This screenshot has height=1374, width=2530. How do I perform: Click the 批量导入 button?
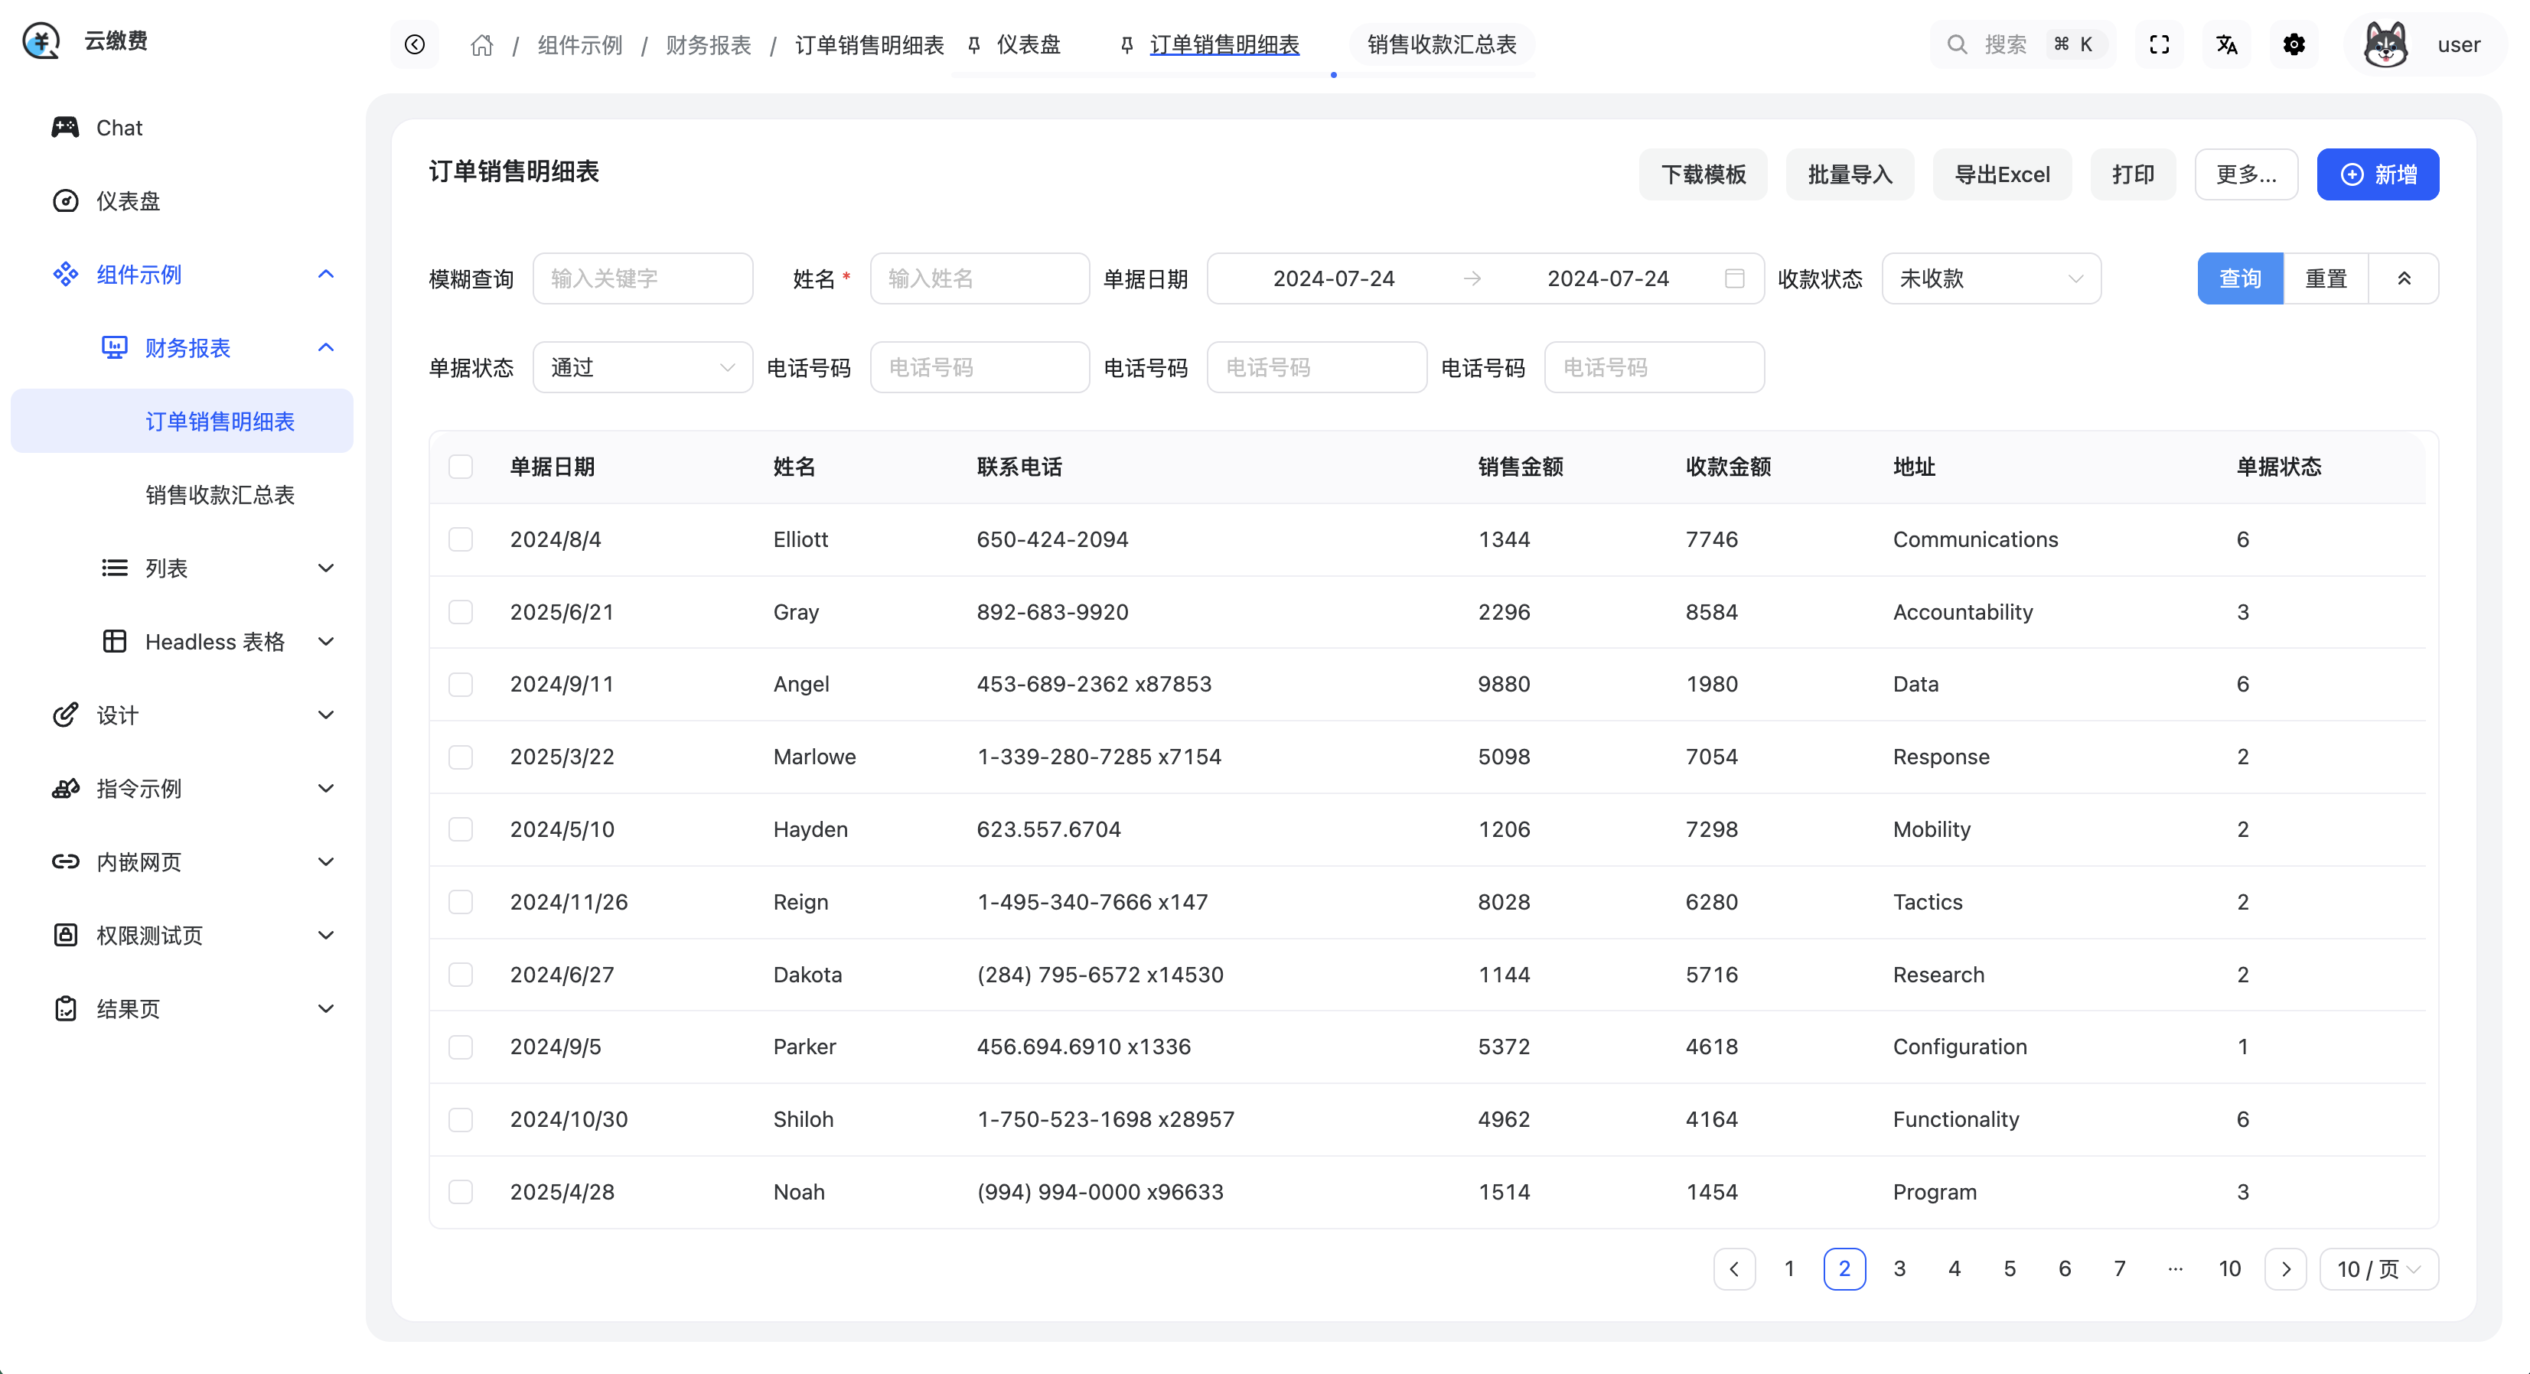click(1850, 175)
